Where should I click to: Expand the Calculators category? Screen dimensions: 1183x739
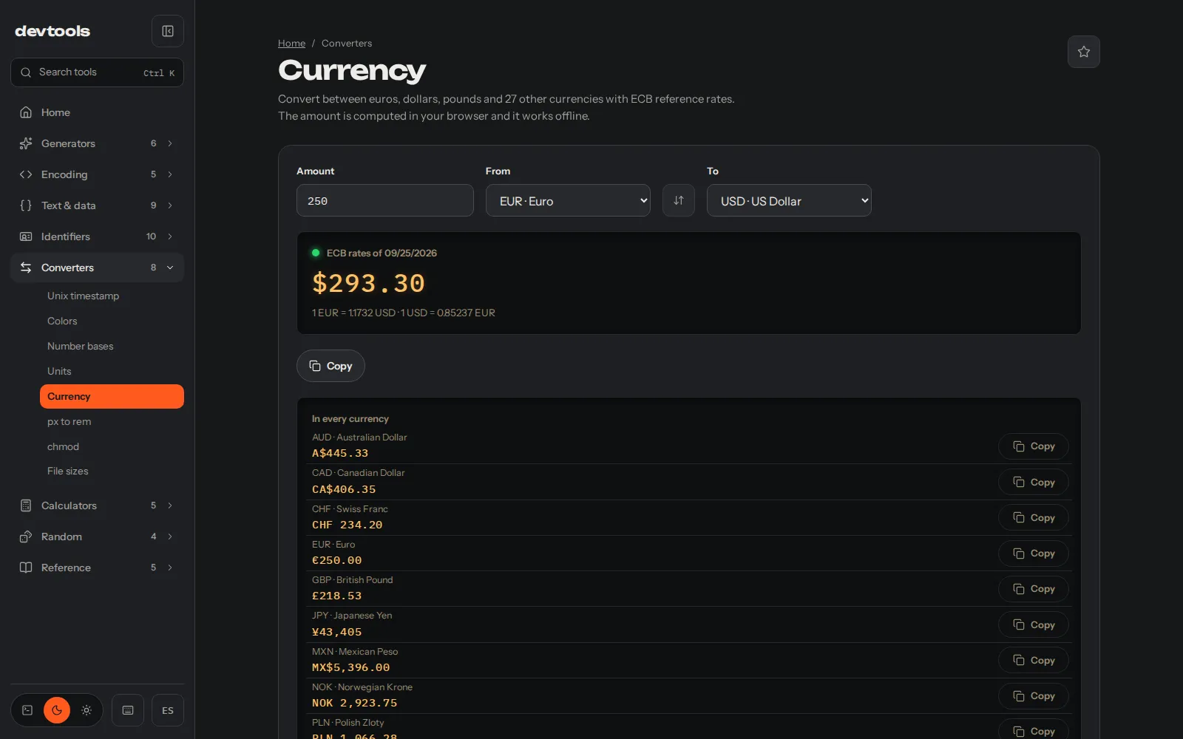tap(97, 505)
